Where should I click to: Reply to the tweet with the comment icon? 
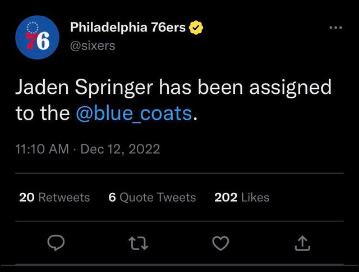[x=56, y=242]
